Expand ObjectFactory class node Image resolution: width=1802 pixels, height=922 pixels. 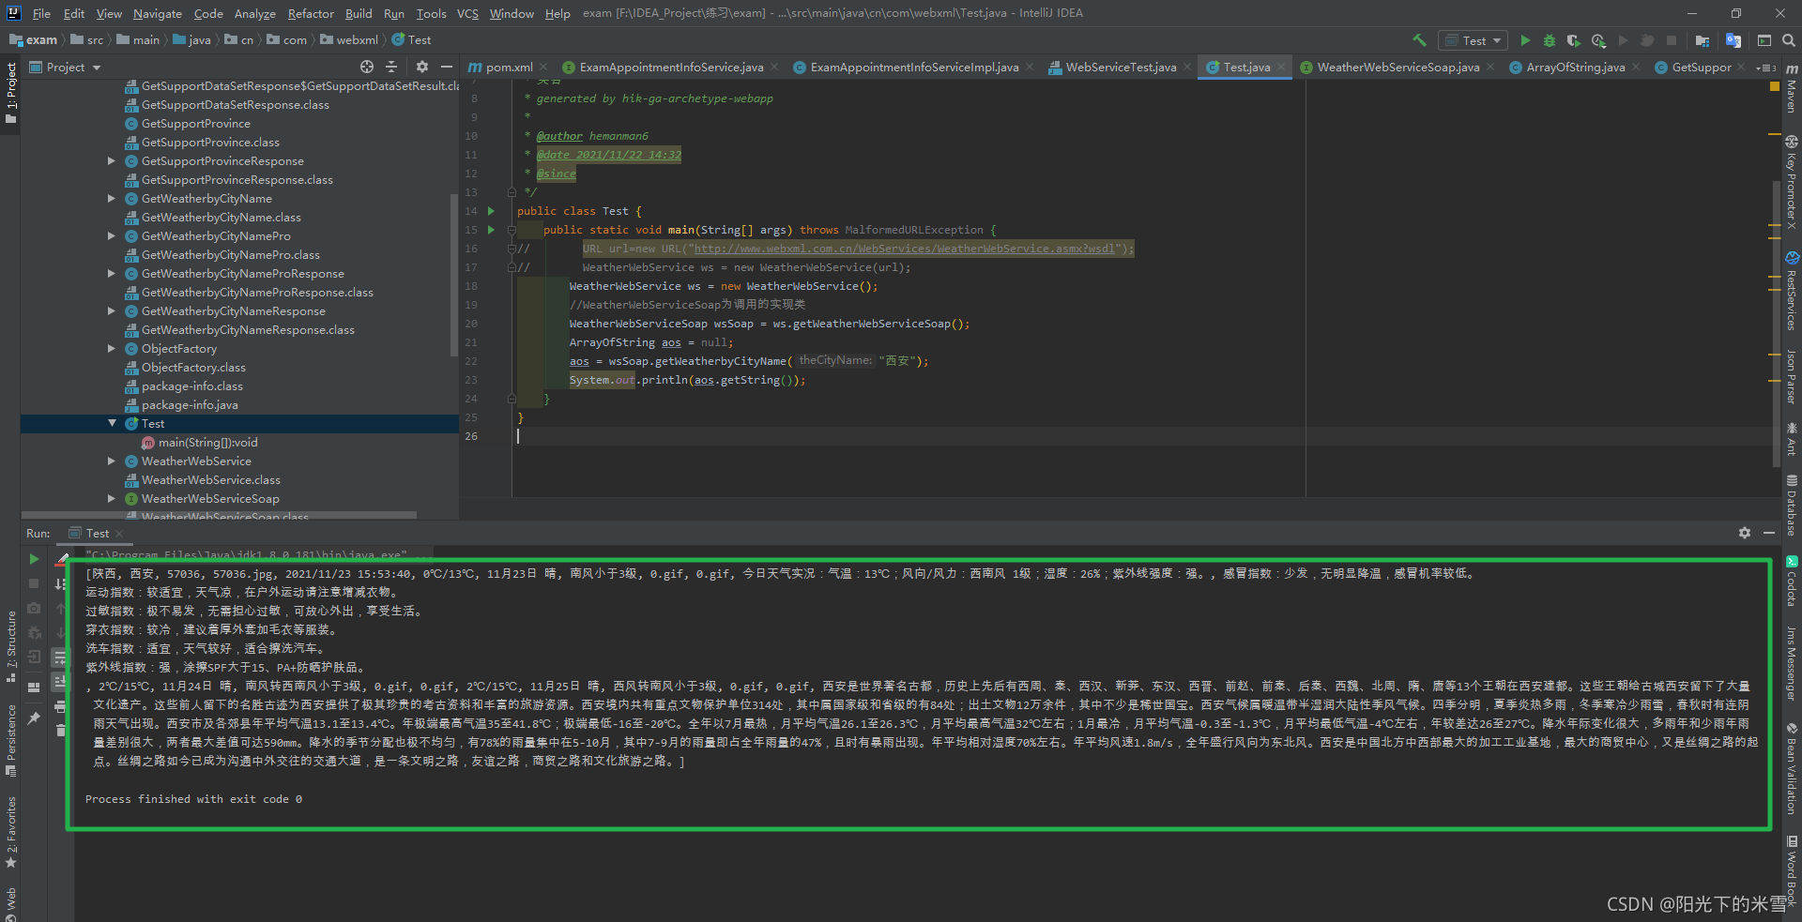(x=112, y=348)
